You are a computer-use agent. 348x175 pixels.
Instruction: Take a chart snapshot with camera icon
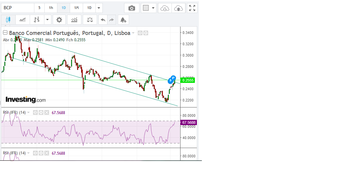[131, 8]
